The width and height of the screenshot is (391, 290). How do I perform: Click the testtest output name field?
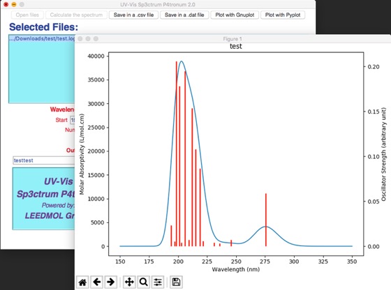tap(44, 160)
